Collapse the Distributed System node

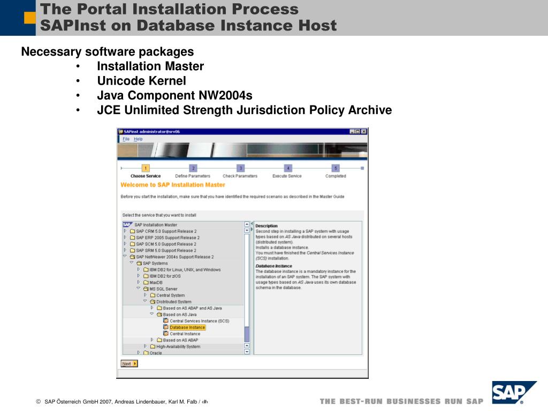145,301
